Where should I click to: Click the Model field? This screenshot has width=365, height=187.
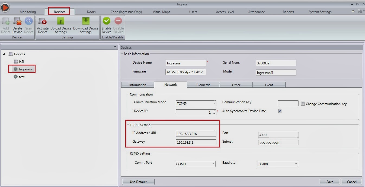[276, 73]
